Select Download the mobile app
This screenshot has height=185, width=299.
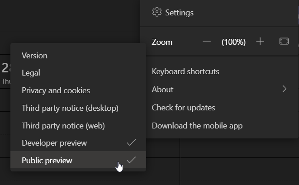point(197,126)
